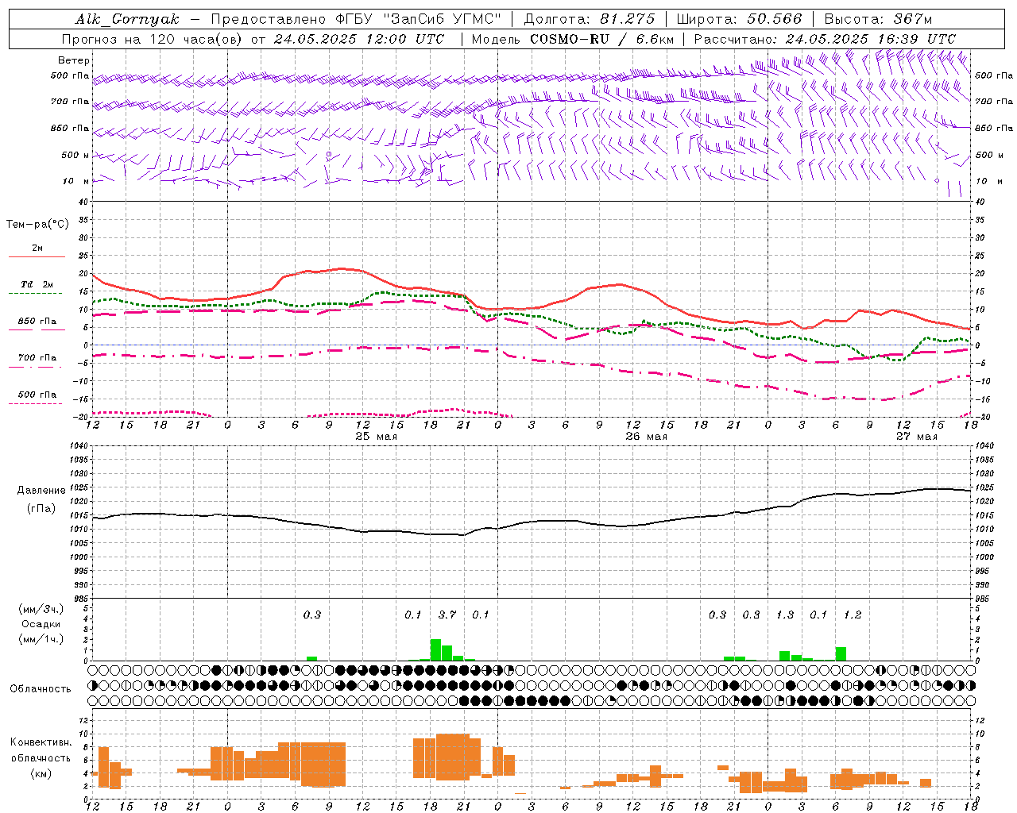1017x813 pixels.
Task: Click the "27 мая" date label
Action: pos(916,437)
